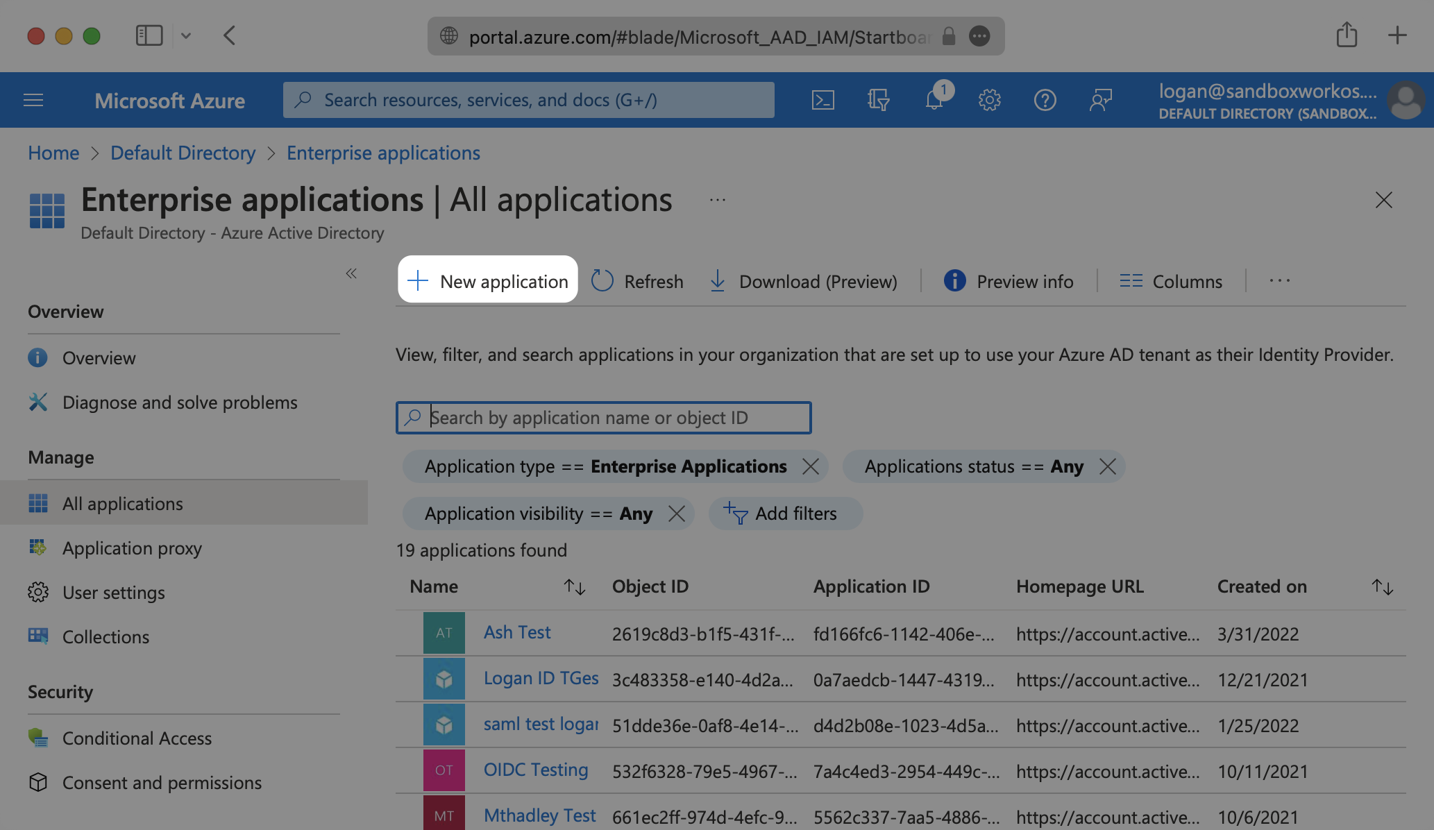Screen dimensions: 1434x830
Task: Click the overflow menu icon
Action: click(1280, 280)
